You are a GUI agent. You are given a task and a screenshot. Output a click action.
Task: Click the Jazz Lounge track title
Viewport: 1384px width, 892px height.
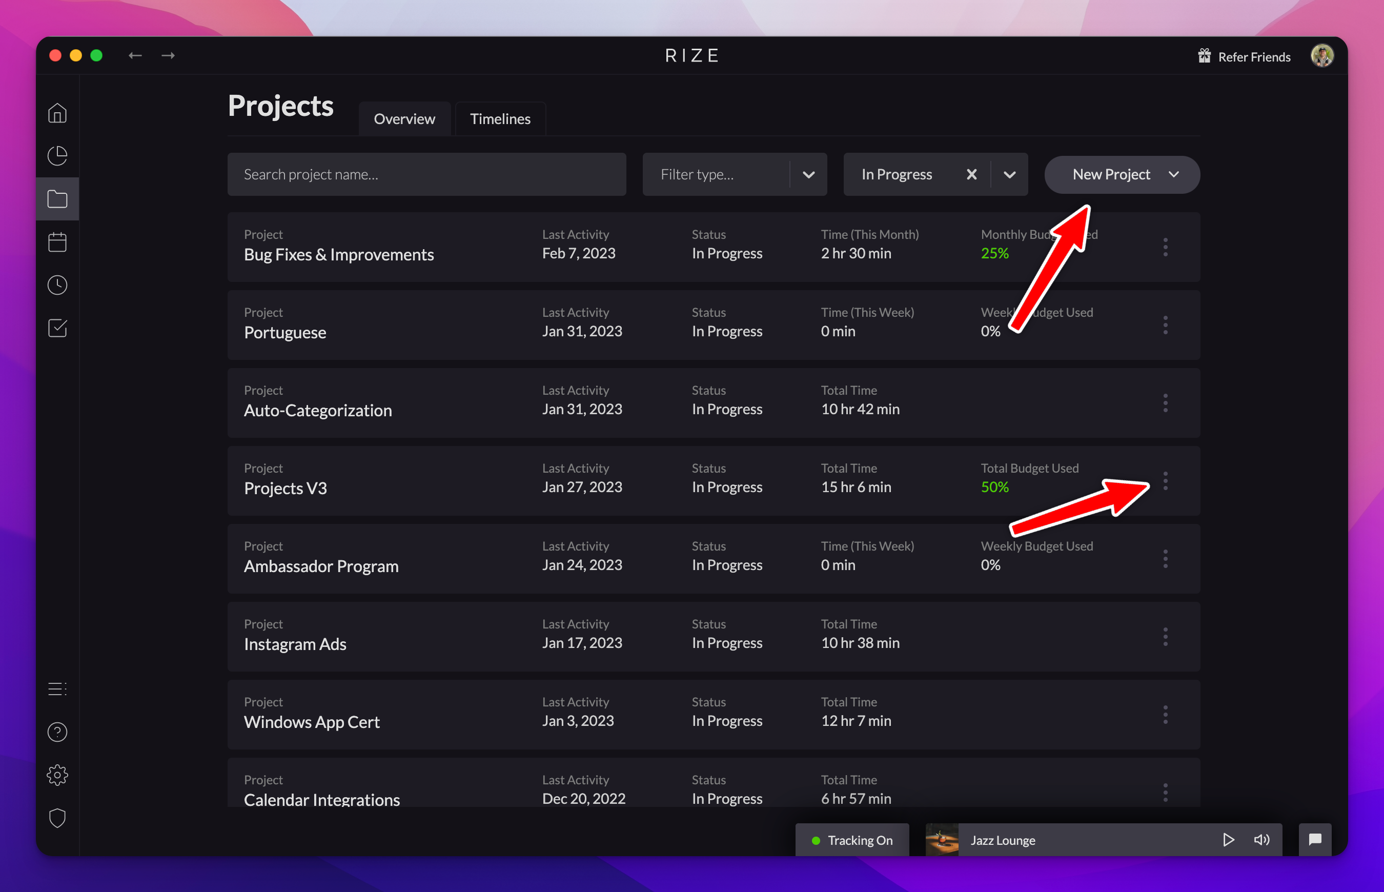[1003, 840]
